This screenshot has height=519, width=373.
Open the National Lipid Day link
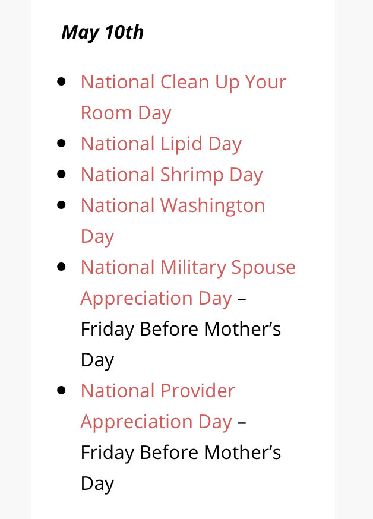tap(161, 144)
